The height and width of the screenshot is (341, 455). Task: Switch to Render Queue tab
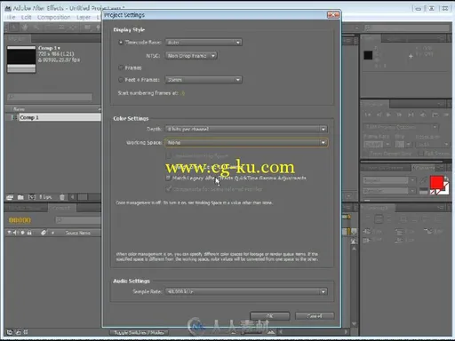[25, 208]
